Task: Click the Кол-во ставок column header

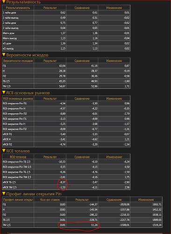Action: click(x=50, y=199)
